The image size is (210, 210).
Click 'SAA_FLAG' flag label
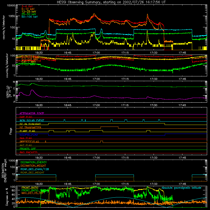(x=26, y=138)
